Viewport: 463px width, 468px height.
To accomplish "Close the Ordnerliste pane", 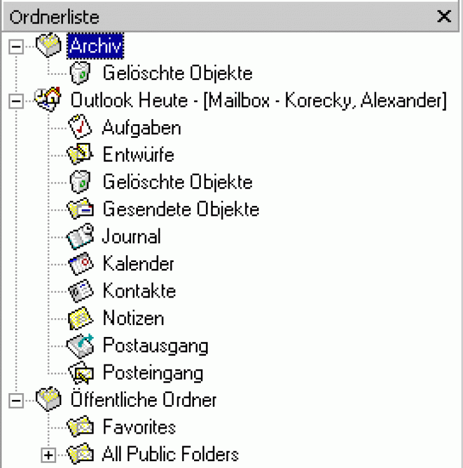I will (444, 17).
